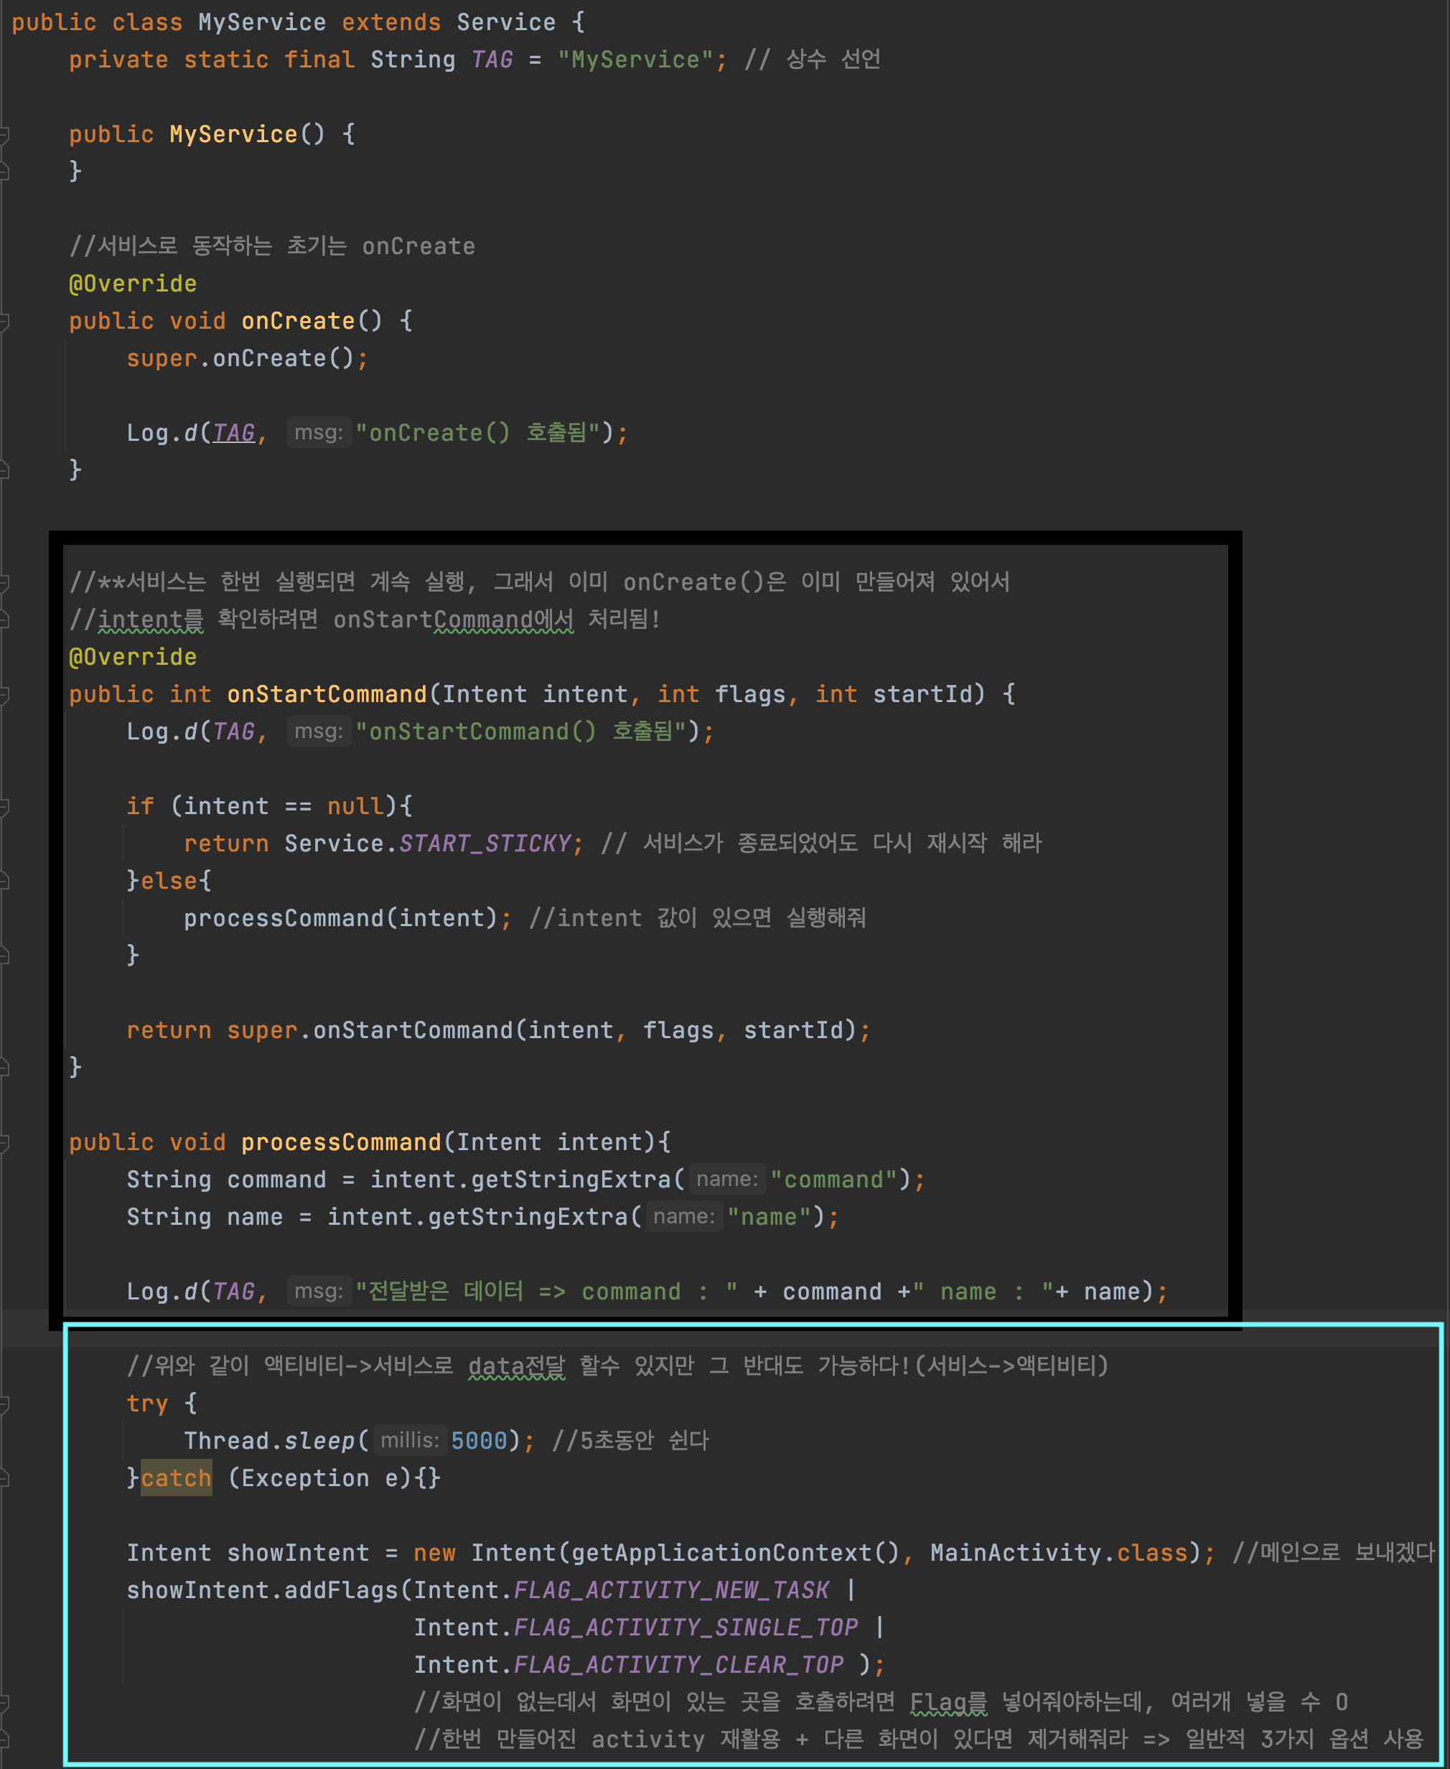Collapse MyService constructor using gutter fold marker
1450x1769 pixels.
coord(4,134)
